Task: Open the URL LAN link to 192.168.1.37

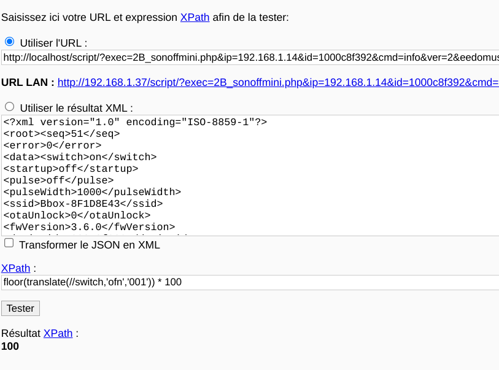Action: tap(278, 82)
